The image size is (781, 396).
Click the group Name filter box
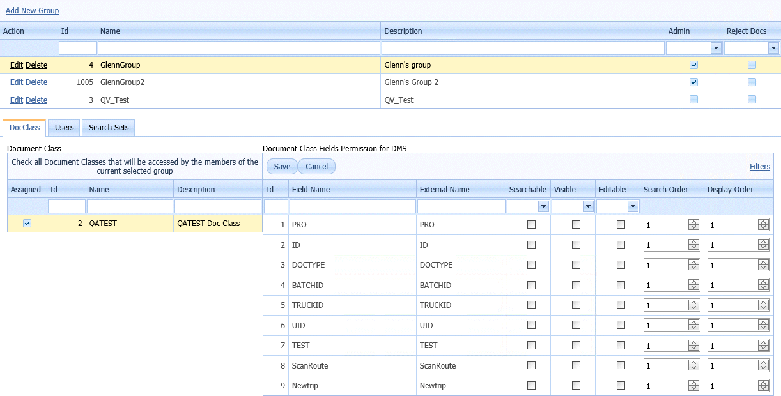[239, 48]
